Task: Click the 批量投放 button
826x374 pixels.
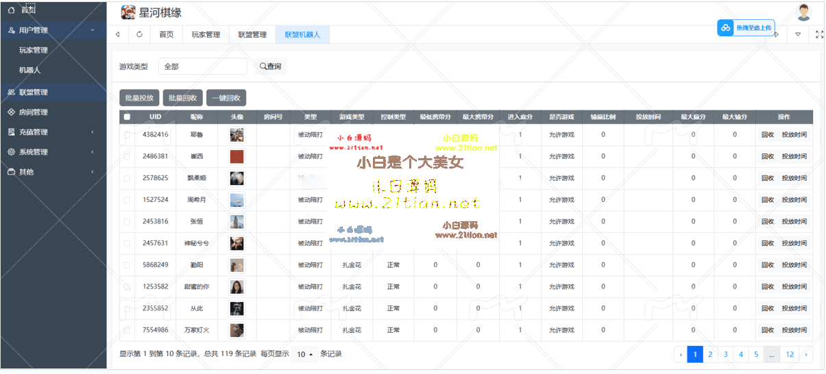Action: tap(139, 98)
